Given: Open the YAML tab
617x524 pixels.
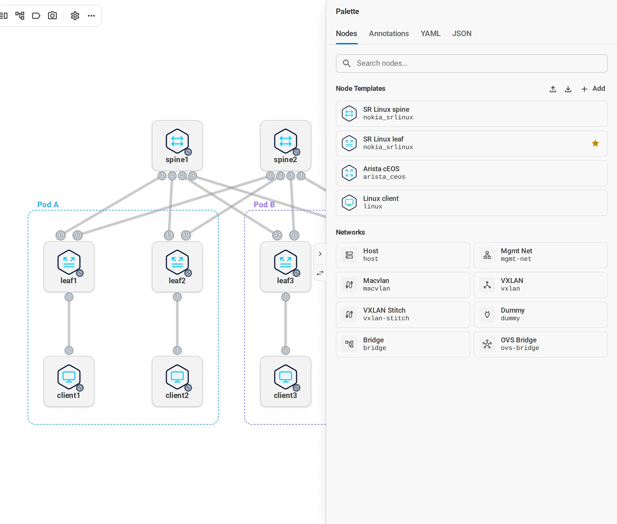Looking at the screenshot, I should click(x=431, y=34).
